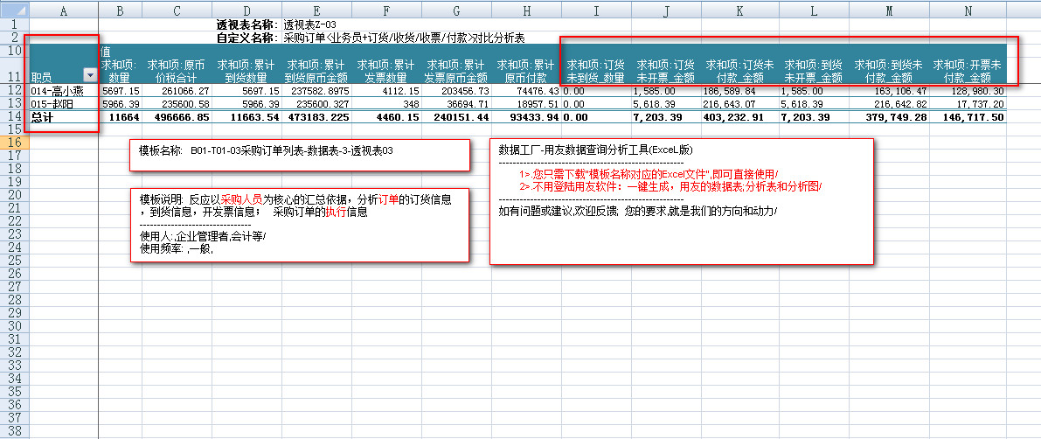Image resolution: width=1041 pixels, height=439 pixels.
Task: Select column N header
Action: (x=967, y=10)
